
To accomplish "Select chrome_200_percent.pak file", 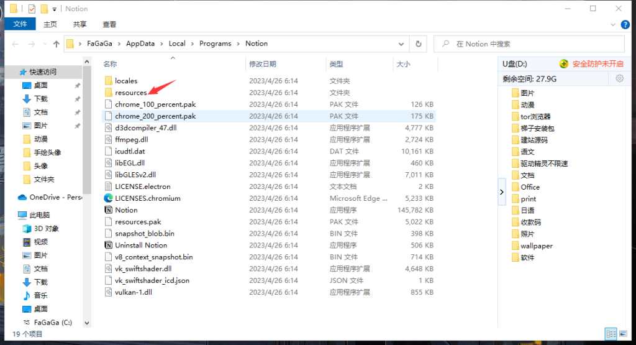I will point(150,116).
